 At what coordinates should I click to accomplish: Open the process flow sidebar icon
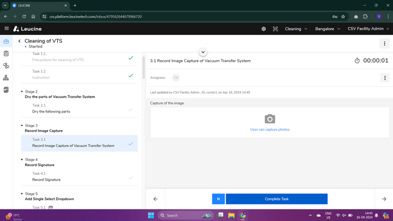point(6,66)
